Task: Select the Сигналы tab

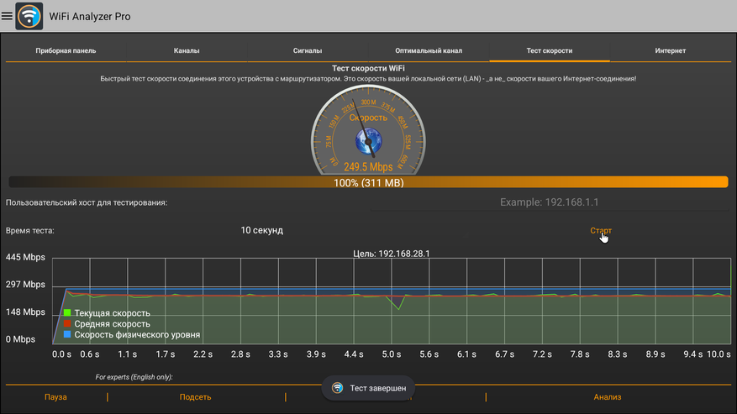Action: click(x=308, y=50)
